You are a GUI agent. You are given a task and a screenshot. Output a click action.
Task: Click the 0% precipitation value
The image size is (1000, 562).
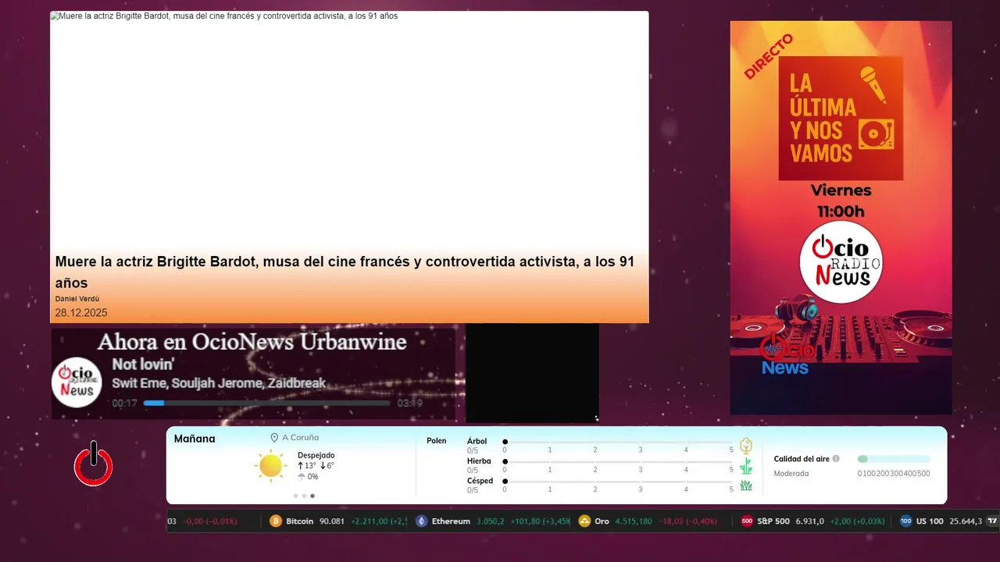(x=312, y=477)
